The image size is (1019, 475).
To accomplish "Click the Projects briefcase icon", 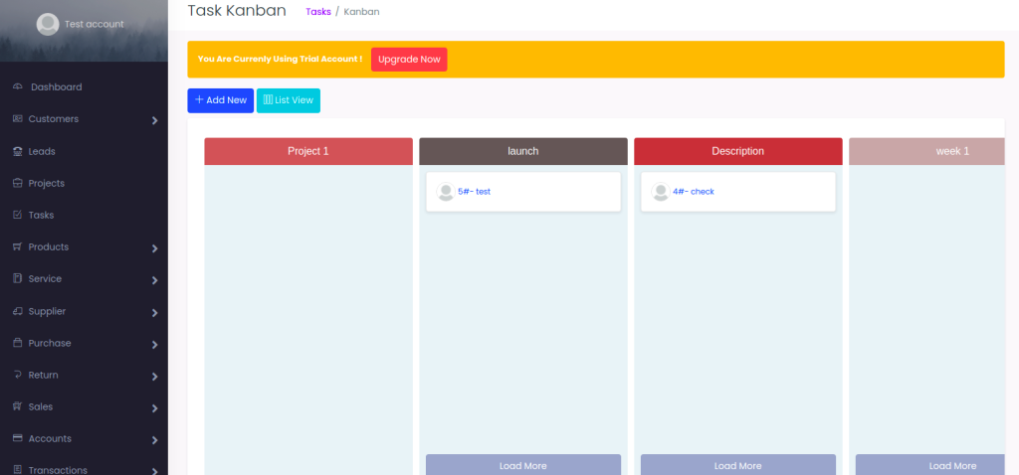I will pos(17,183).
